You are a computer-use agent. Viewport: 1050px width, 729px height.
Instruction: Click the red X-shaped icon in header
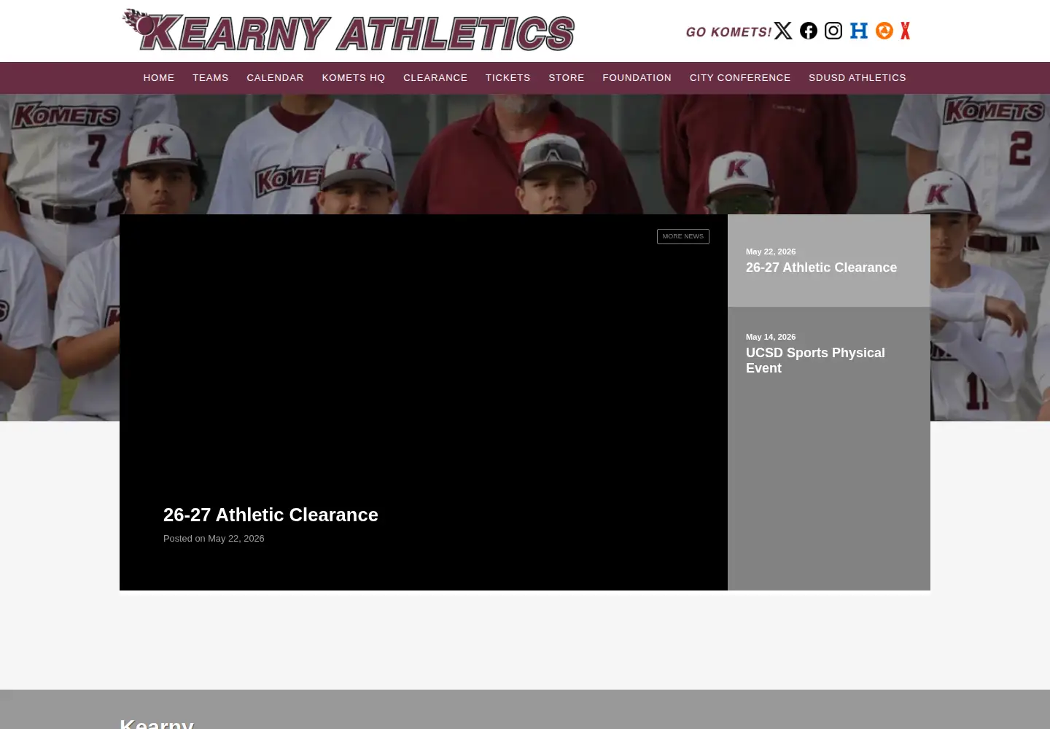click(905, 31)
